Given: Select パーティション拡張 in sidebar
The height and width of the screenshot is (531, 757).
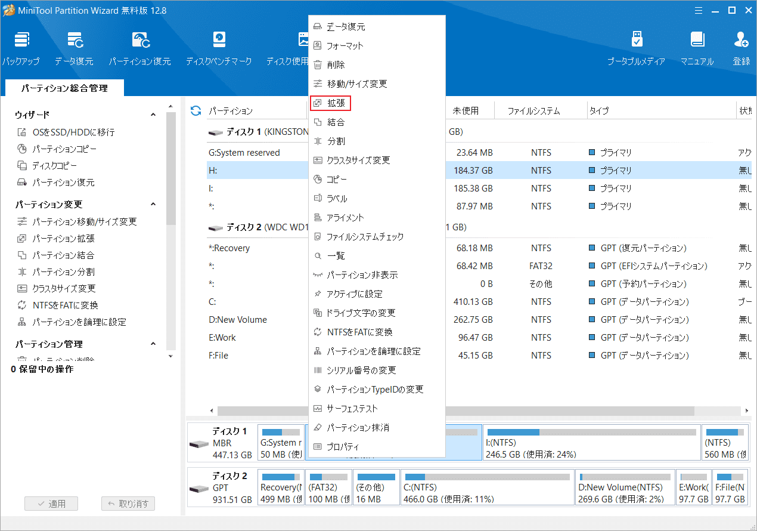Looking at the screenshot, I should (55, 239).
